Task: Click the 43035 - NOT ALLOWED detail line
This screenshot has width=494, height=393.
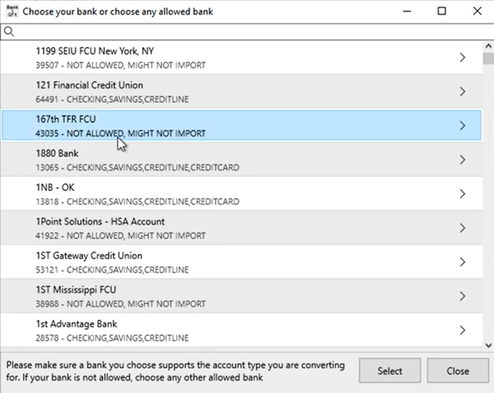Action: pos(121,134)
